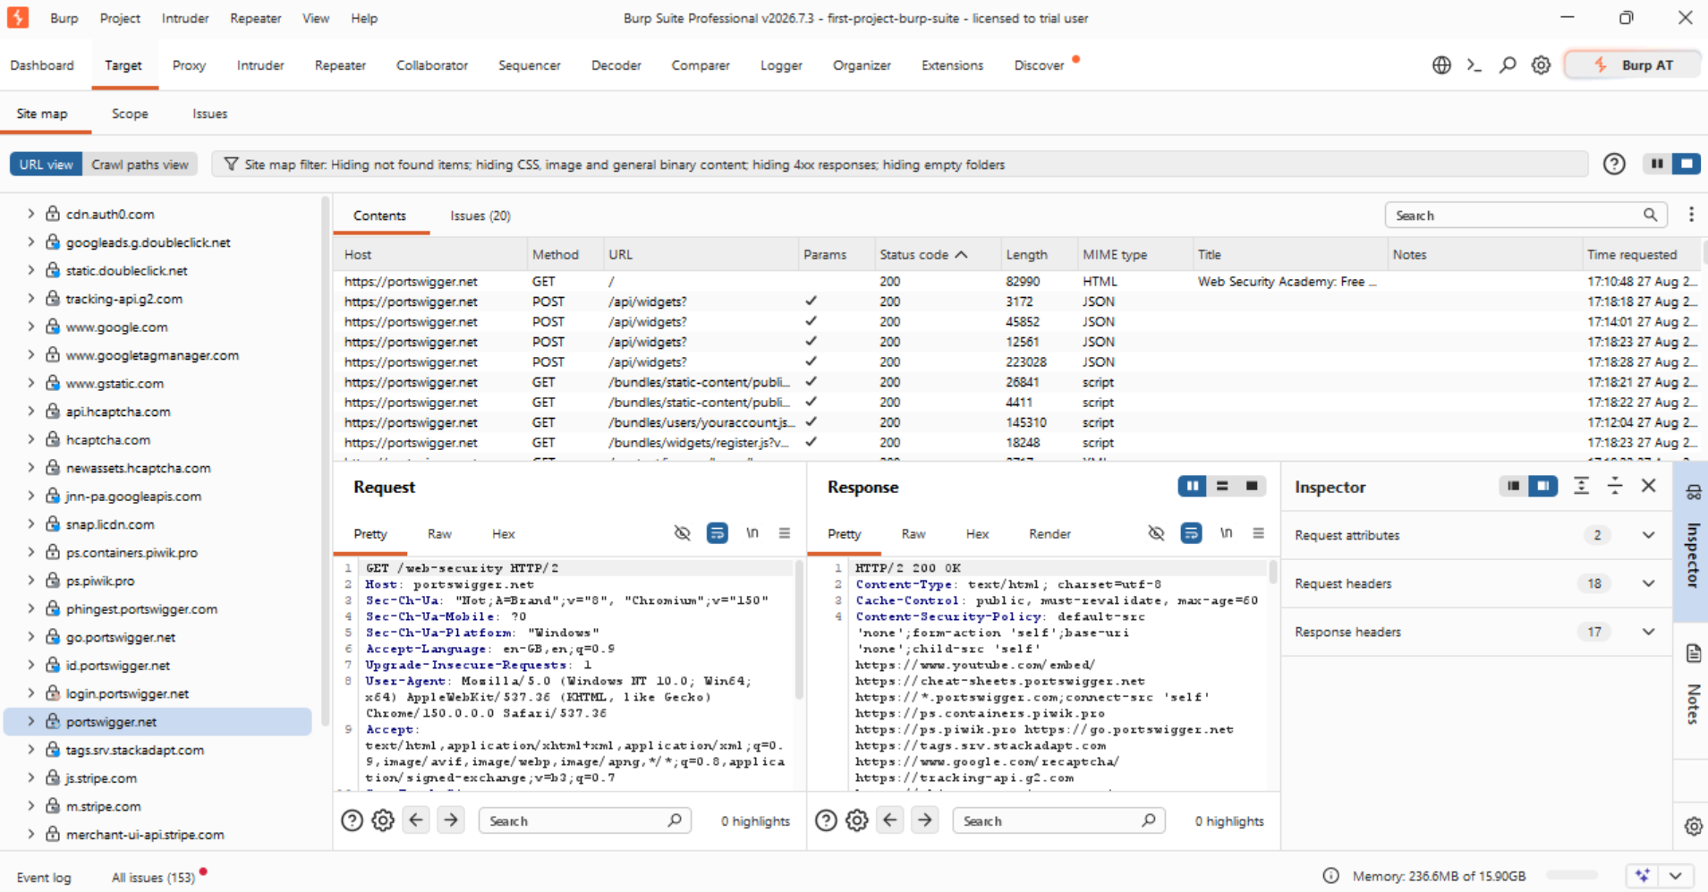Switch to tabbed request/response layout
Screen dimensions: 1708x892
point(1252,486)
